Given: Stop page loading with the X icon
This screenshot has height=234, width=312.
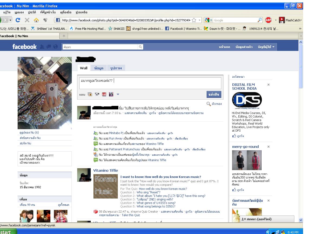Looking at the screenshot, I should tap(27, 20).
